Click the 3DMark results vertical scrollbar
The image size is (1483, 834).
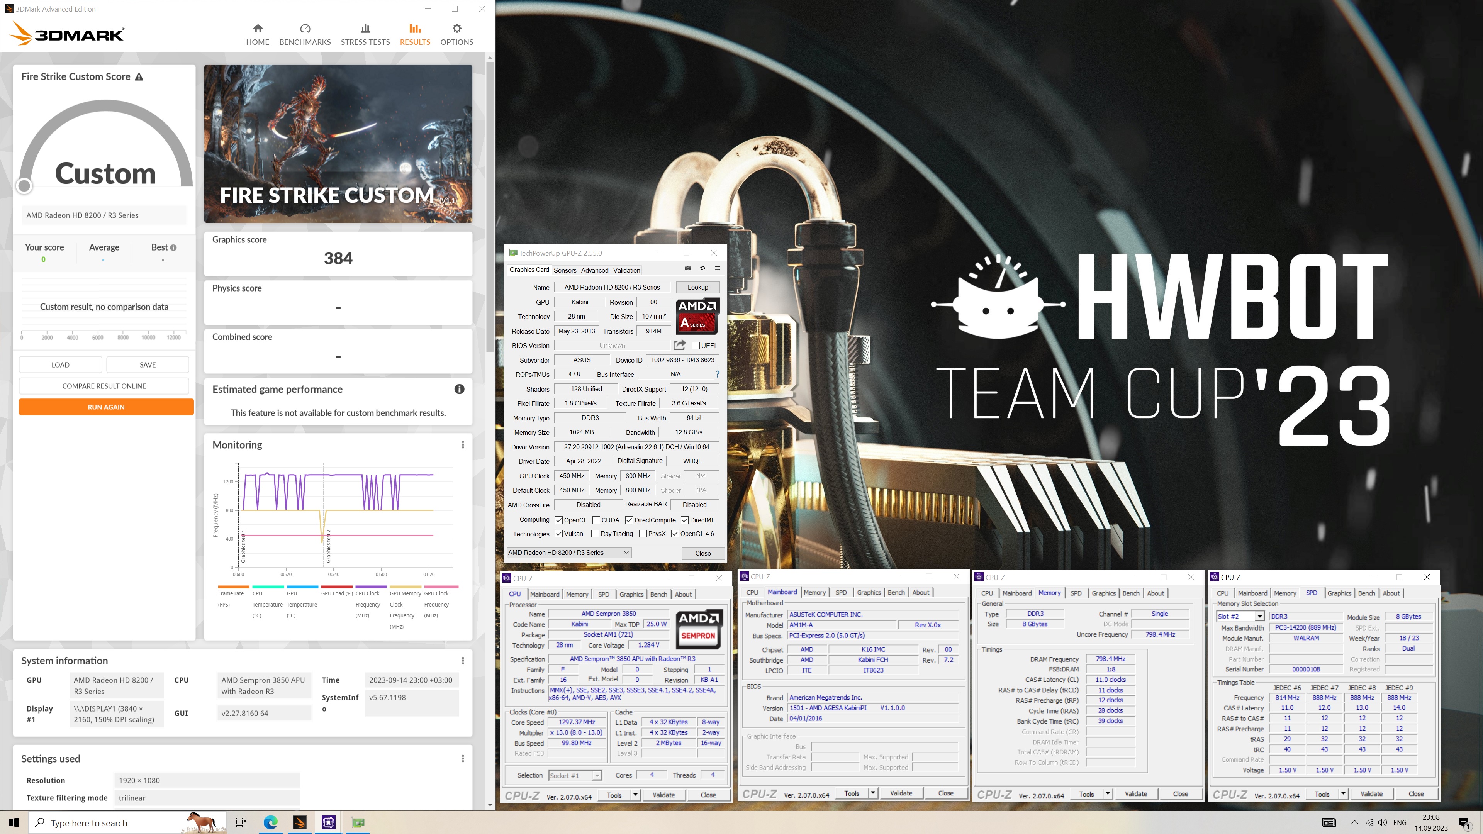click(490, 207)
